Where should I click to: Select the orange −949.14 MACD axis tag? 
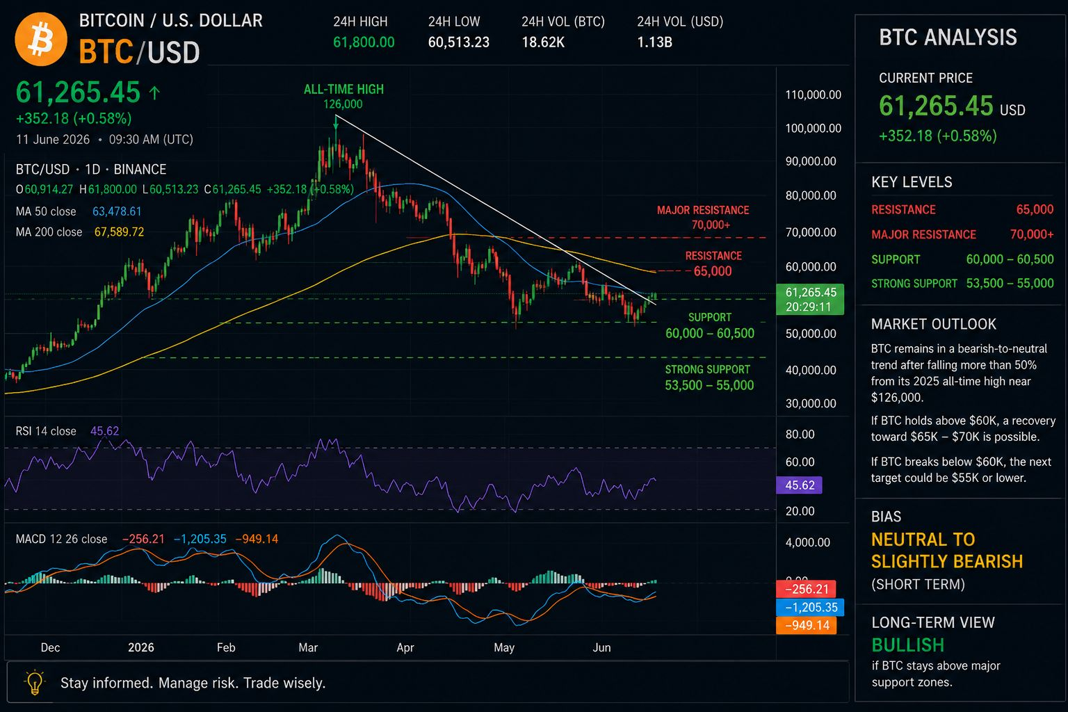click(x=807, y=625)
